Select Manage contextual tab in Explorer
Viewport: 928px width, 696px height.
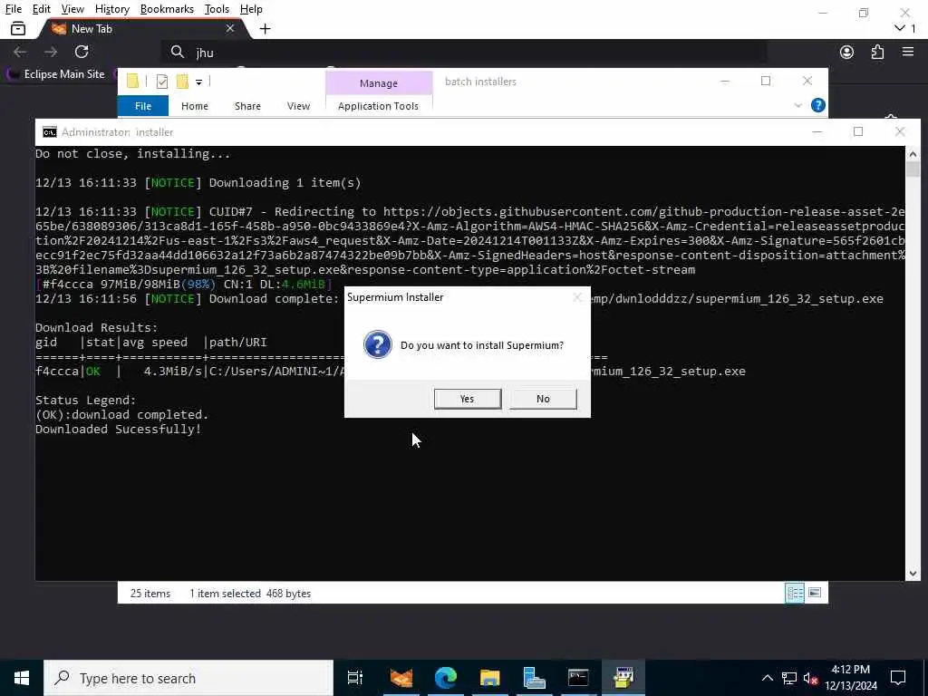379,83
